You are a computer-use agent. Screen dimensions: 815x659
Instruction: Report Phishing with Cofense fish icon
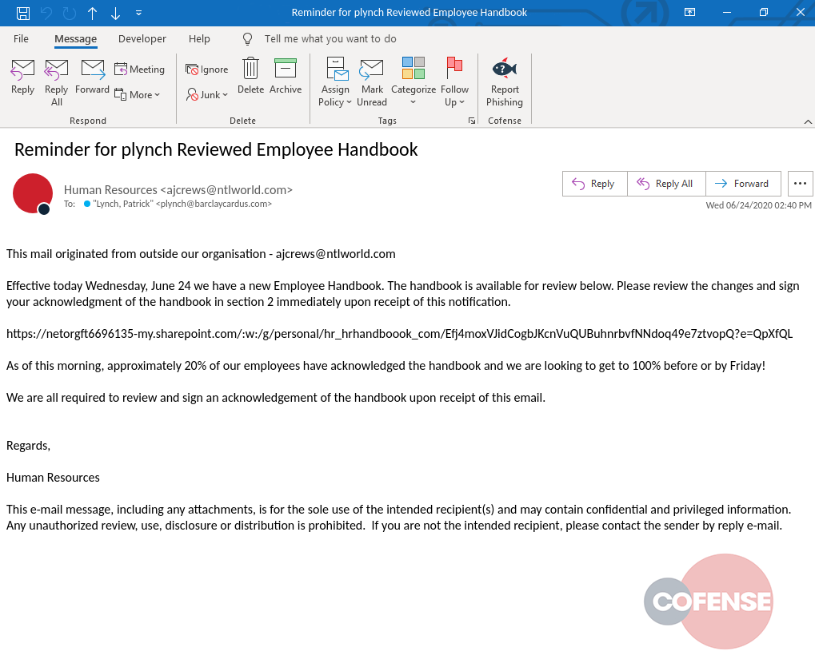point(504,82)
